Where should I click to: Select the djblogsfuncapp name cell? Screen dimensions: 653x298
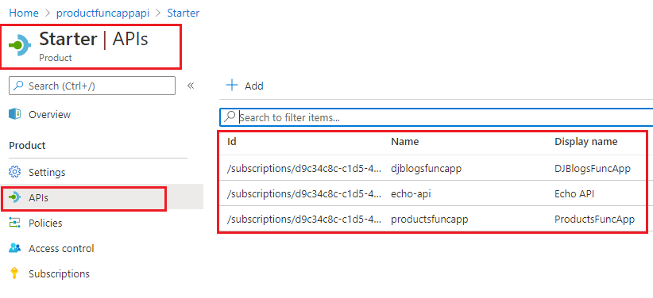426,169
